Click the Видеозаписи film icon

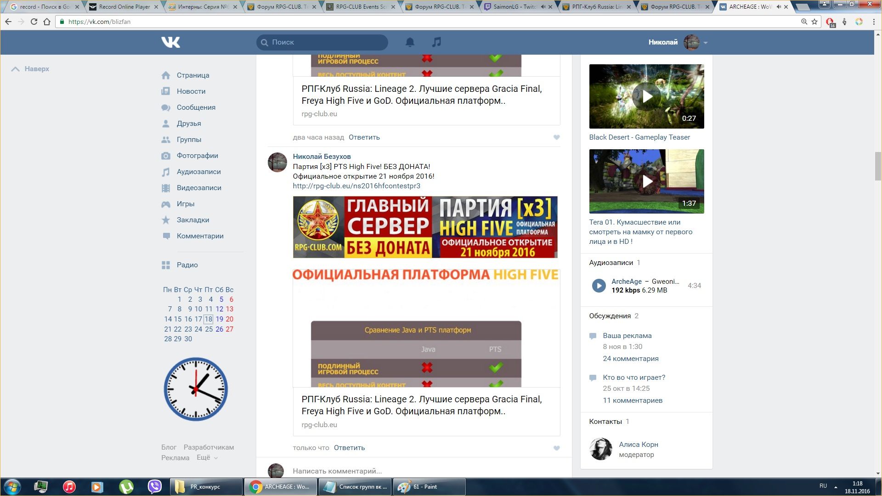(x=166, y=188)
